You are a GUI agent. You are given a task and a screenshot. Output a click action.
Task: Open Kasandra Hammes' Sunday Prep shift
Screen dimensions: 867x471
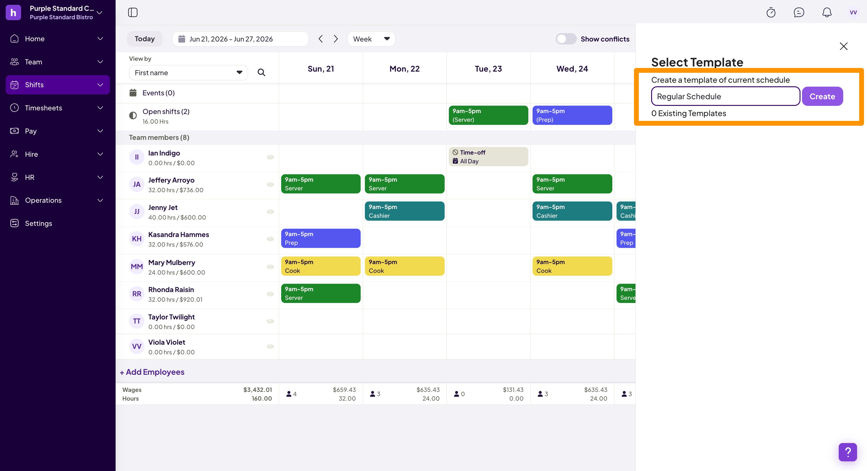click(320, 238)
